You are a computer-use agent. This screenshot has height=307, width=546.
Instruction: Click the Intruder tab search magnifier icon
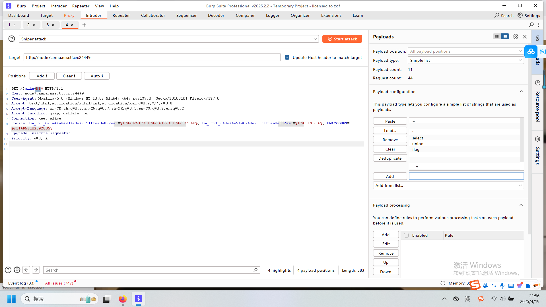(x=531, y=25)
